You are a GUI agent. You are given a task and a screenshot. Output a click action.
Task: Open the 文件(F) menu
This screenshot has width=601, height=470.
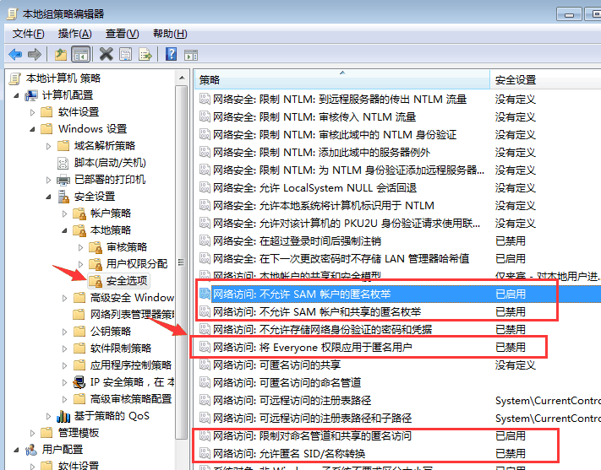pos(29,34)
